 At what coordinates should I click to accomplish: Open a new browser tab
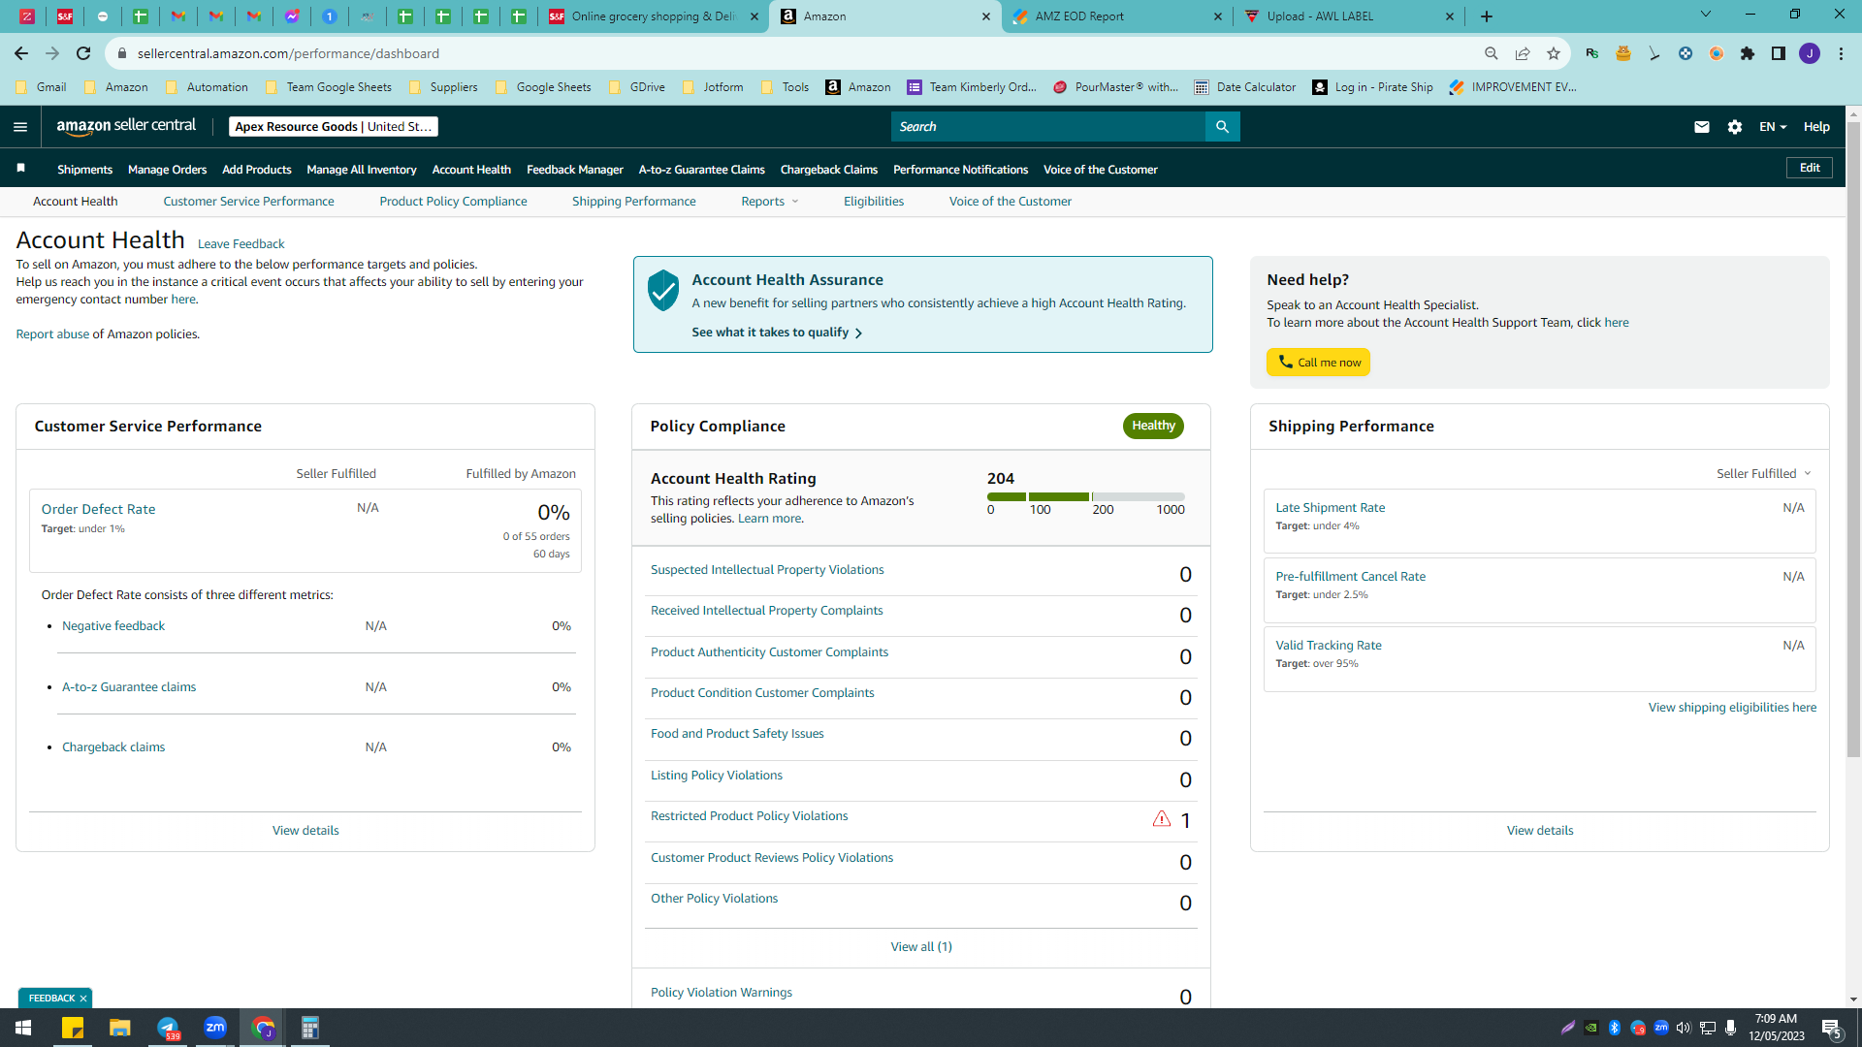pyautogui.click(x=1487, y=16)
